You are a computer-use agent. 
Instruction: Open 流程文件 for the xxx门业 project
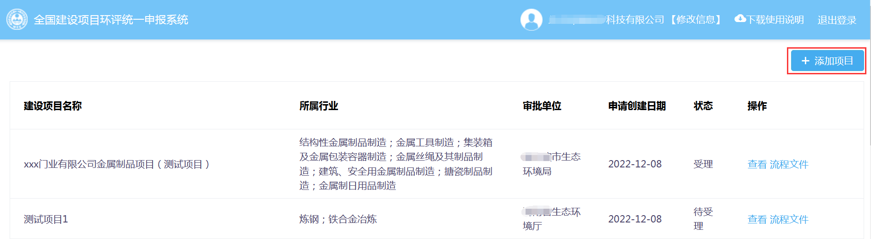[x=789, y=164]
